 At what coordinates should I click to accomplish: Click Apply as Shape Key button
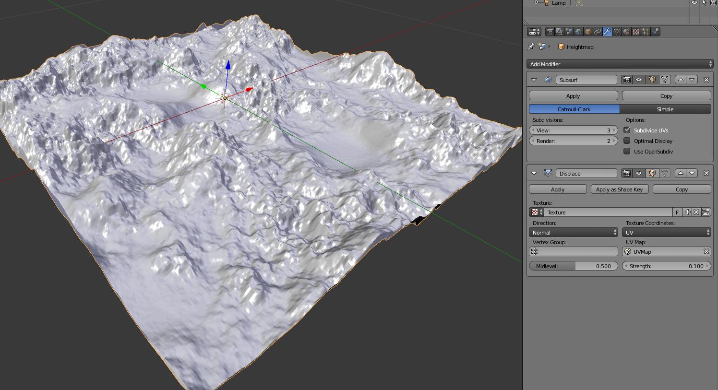pyautogui.click(x=620, y=189)
